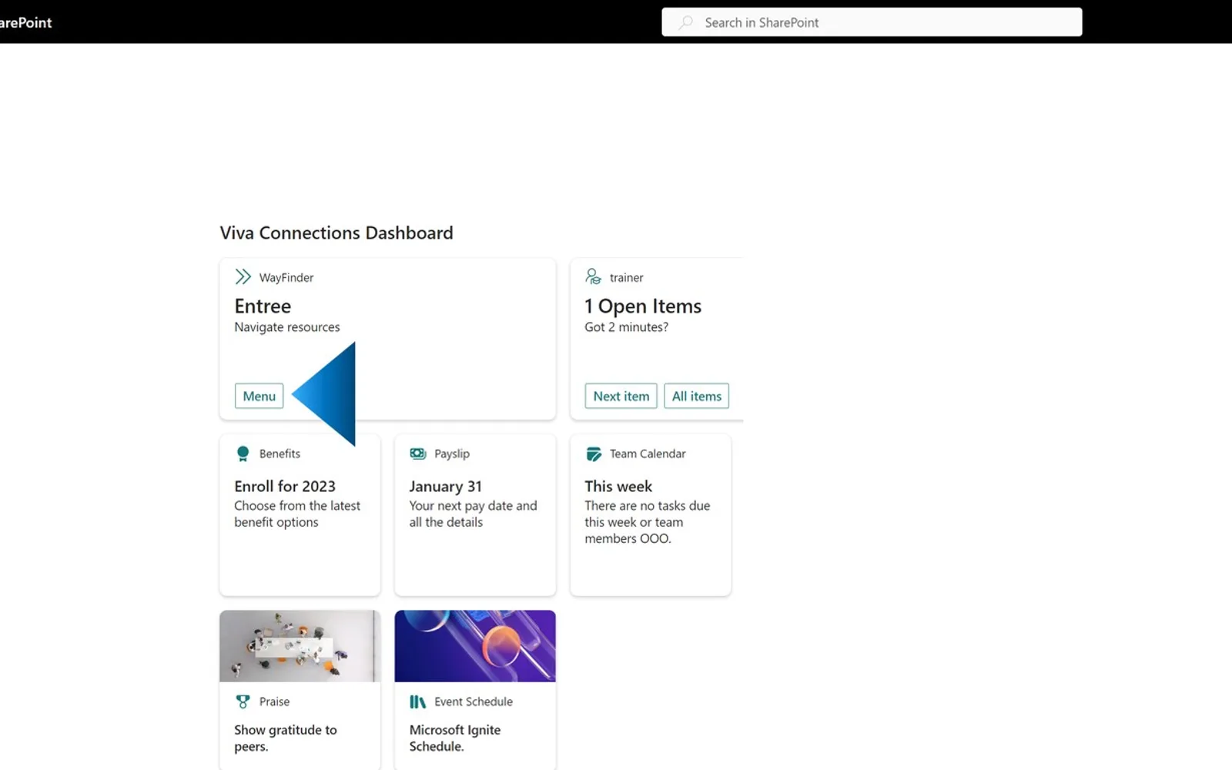Image resolution: width=1232 pixels, height=770 pixels.
Task: Click the Event Schedule books icon
Action: coord(418,701)
